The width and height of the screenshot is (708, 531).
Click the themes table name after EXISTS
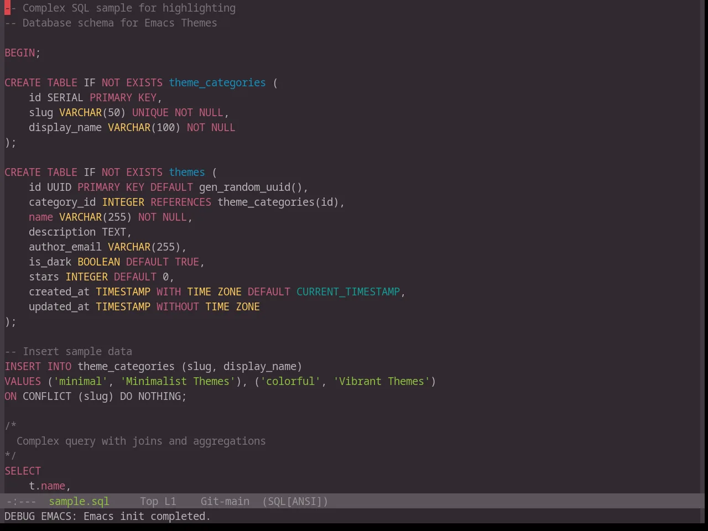coord(187,172)
